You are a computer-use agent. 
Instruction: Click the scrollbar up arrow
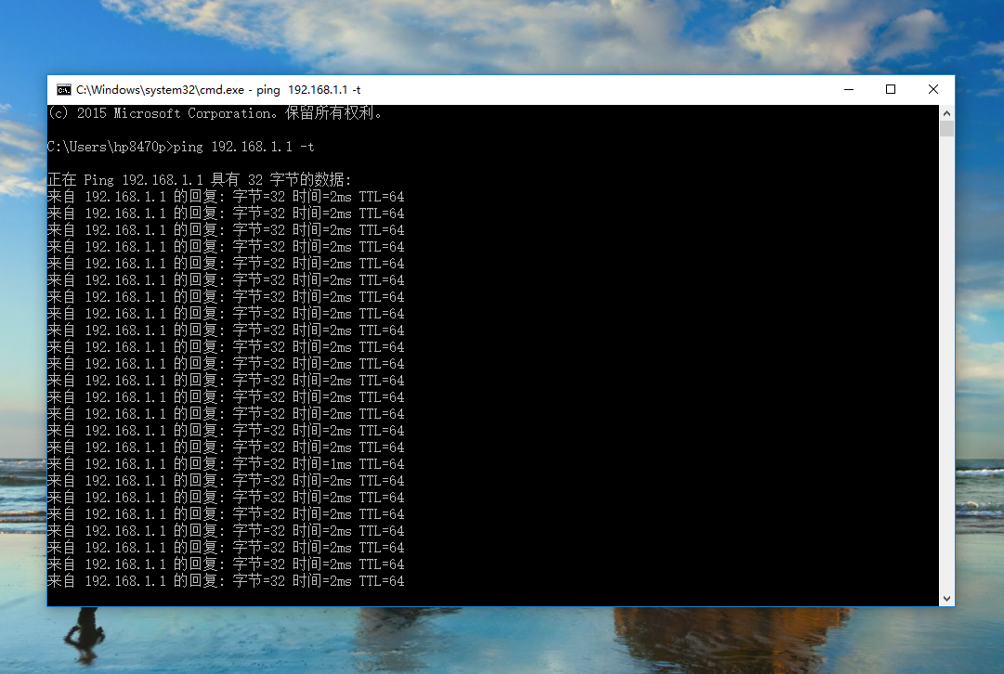click(x=946, y=112)
